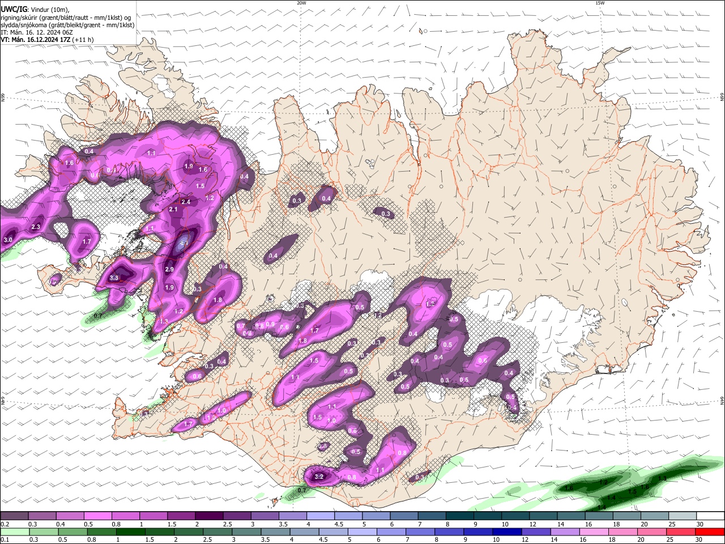The width and height of the screenshot is (725, 544).
Task: Click the 2.4 precipitation value on the map
Action: pos(186,202)
